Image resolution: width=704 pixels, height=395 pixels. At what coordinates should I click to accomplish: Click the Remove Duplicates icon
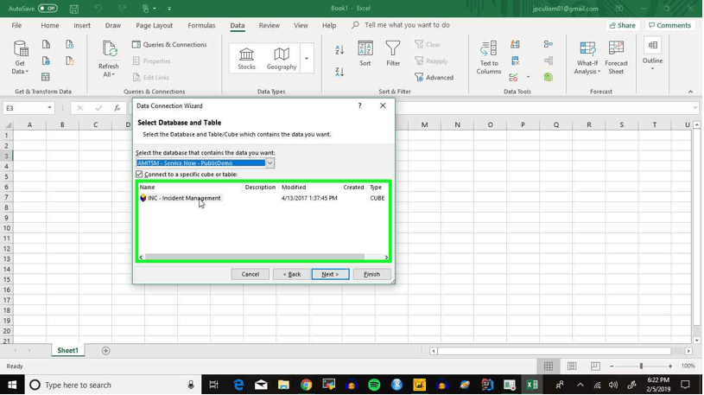(x=515, y=61)
